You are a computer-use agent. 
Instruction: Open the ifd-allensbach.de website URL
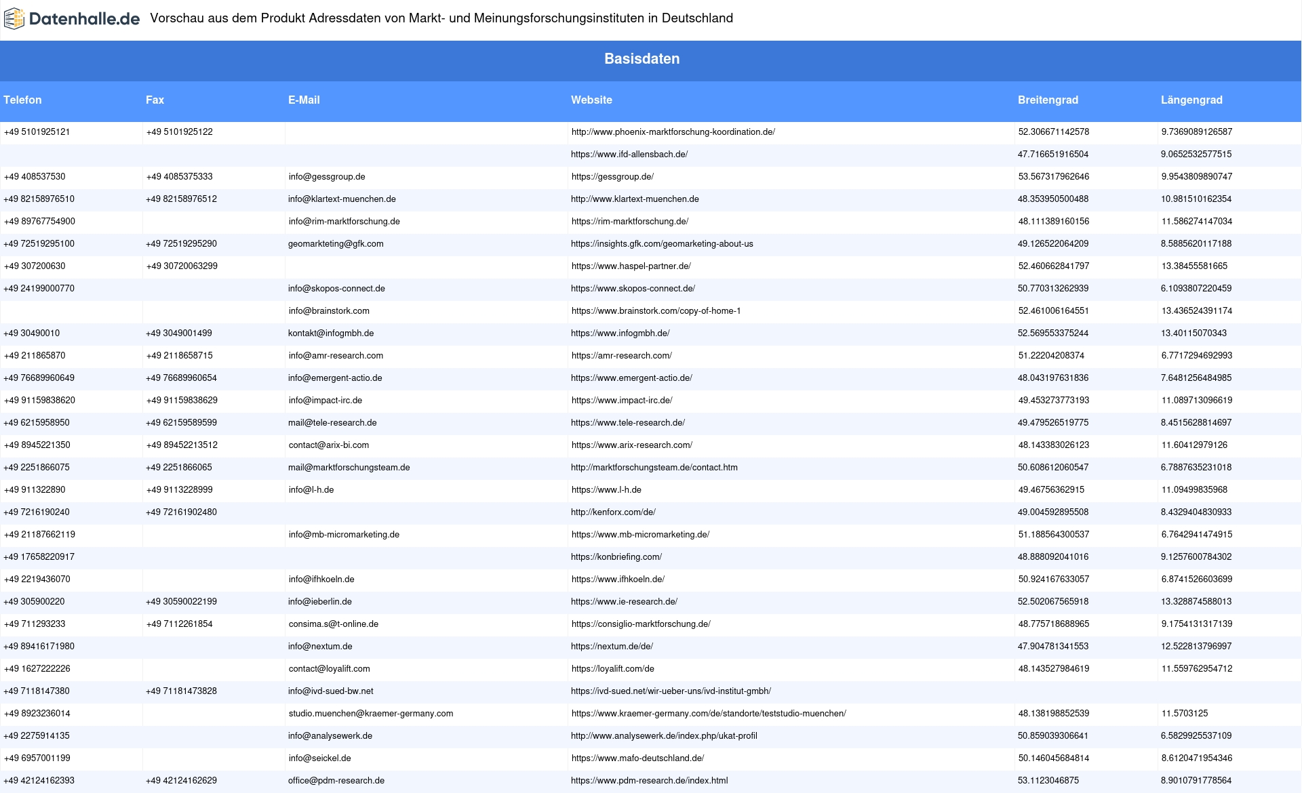(629, 155)
